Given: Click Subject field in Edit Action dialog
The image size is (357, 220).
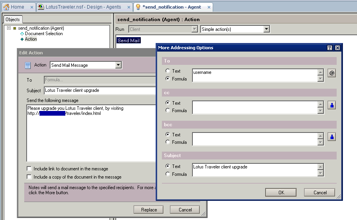Looking at the screenshot, I should coord(100,90).
